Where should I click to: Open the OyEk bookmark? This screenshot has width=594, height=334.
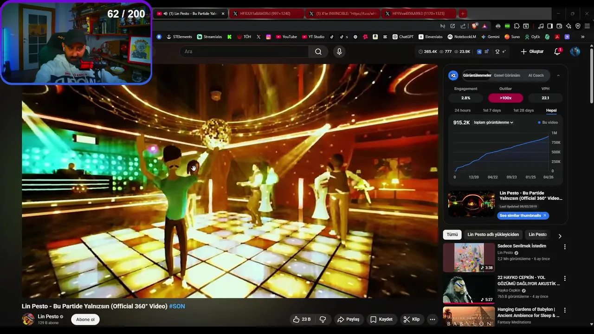click(532, 37)
